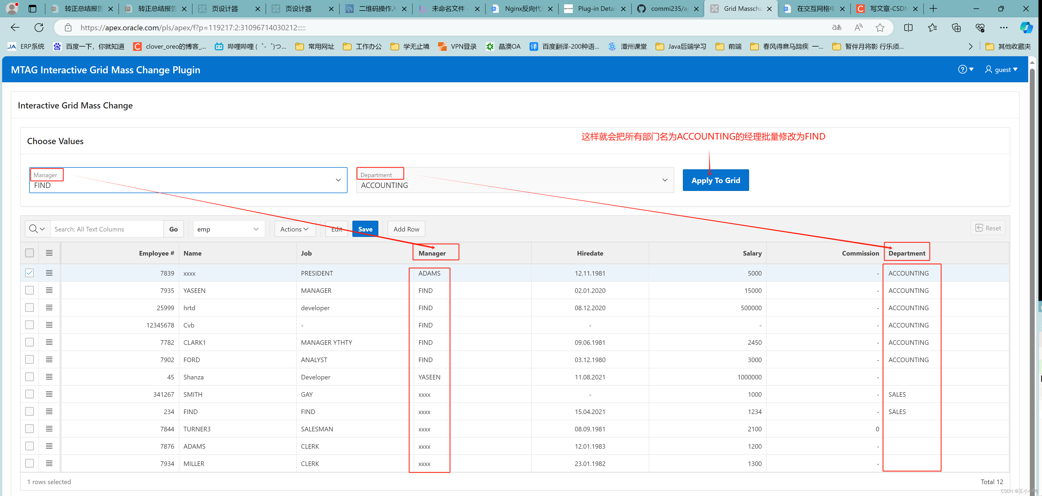Open row actions menu for employee 7935
Image resolution: width=1042 pixels, height=496 pixels.
coord(49,290)
